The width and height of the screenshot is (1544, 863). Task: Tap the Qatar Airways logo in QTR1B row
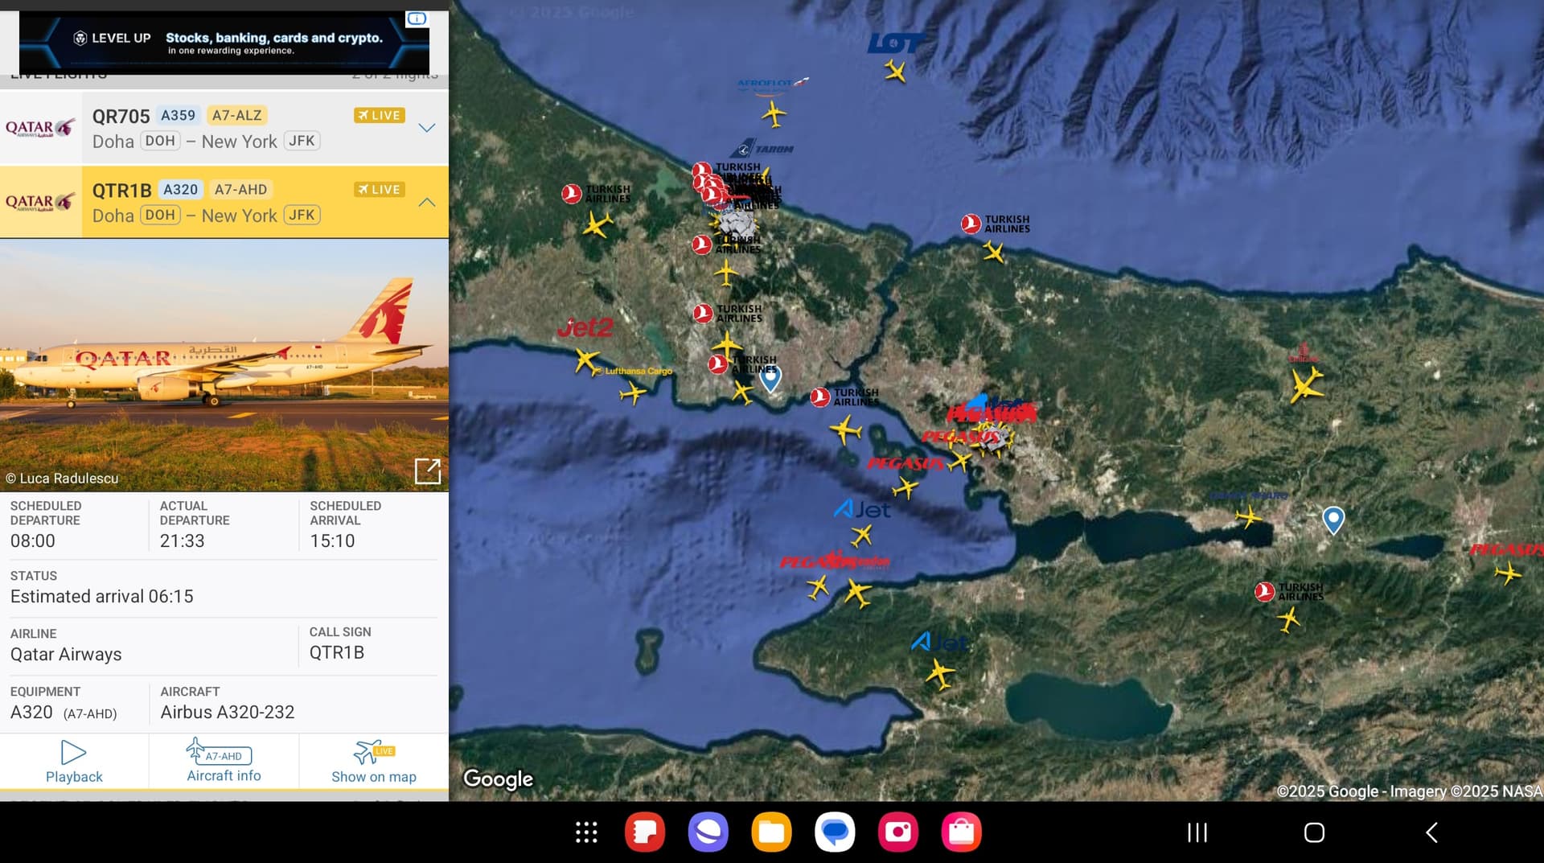tap(40, 202)
